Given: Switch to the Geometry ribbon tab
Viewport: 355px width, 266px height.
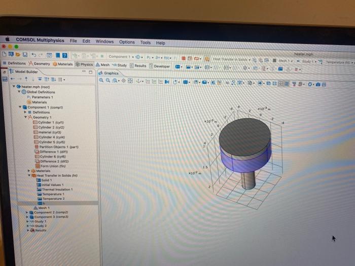Looking at the screenshot, I should coord(39,63).
